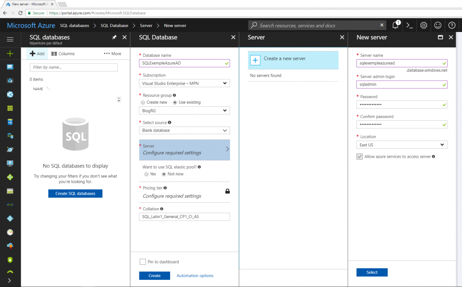Open Monitor gauge icon in sidebar
The height and width of the screenshot is (287, 462).
(x=10, y=232)
